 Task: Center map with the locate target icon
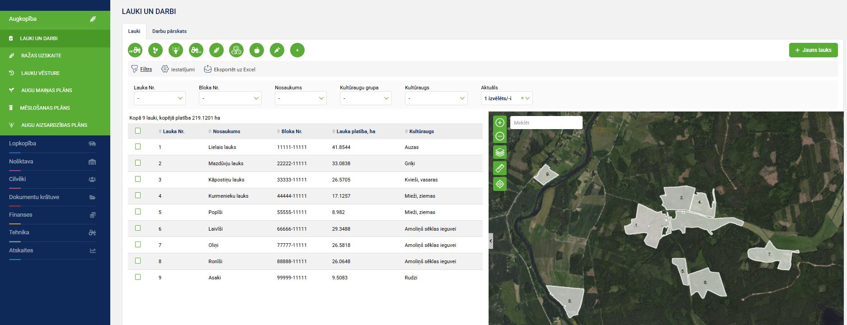[500, 184]
